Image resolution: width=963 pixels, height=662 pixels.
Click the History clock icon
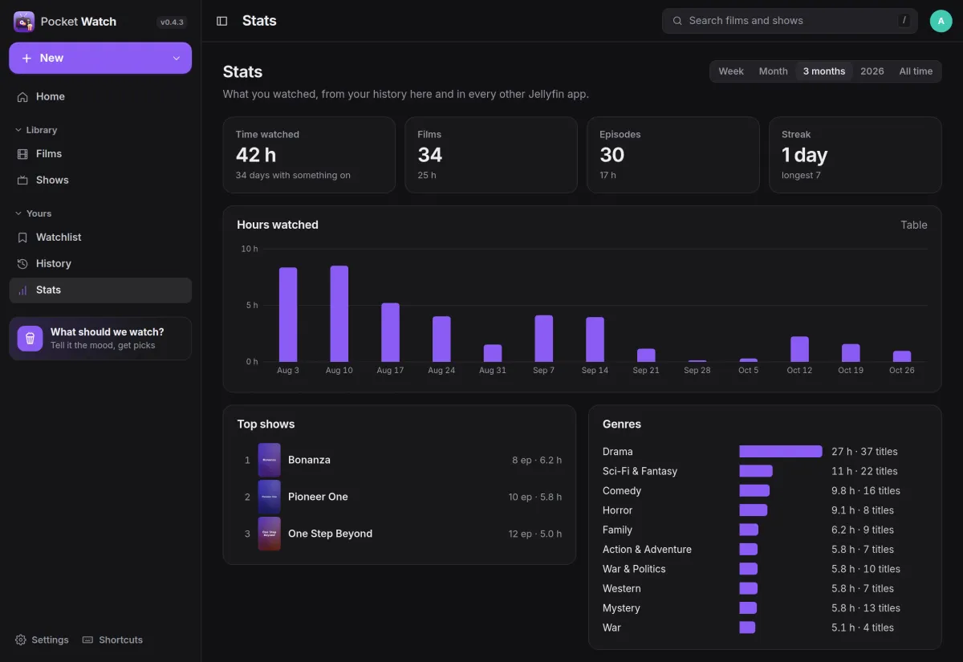(22, 263)
